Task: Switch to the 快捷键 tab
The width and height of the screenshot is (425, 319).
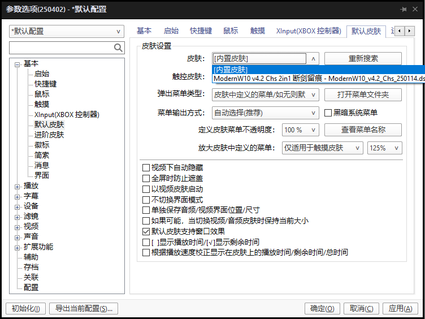Action: tap(201, 31)
